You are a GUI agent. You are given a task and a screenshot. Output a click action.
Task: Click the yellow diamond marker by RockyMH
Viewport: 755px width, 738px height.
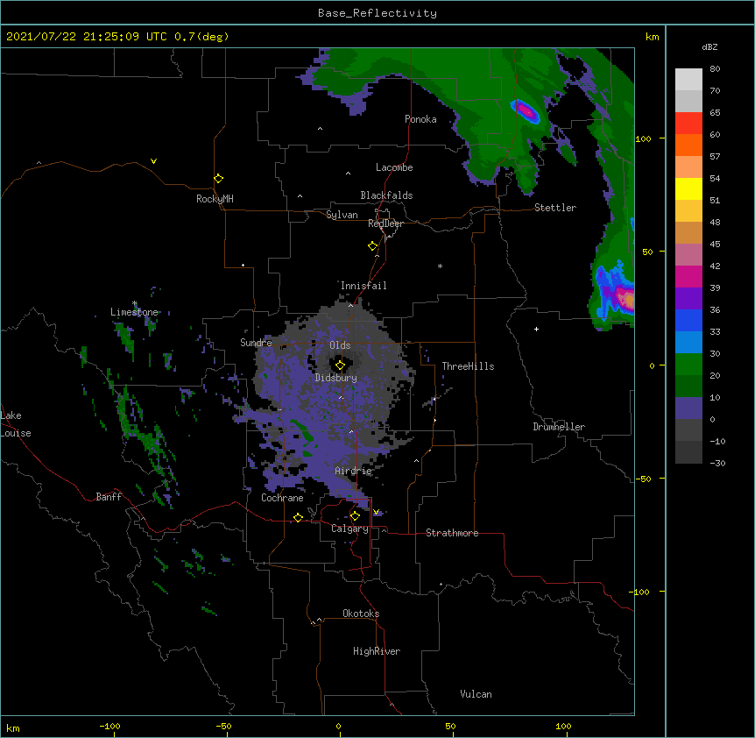pos(219,178)
